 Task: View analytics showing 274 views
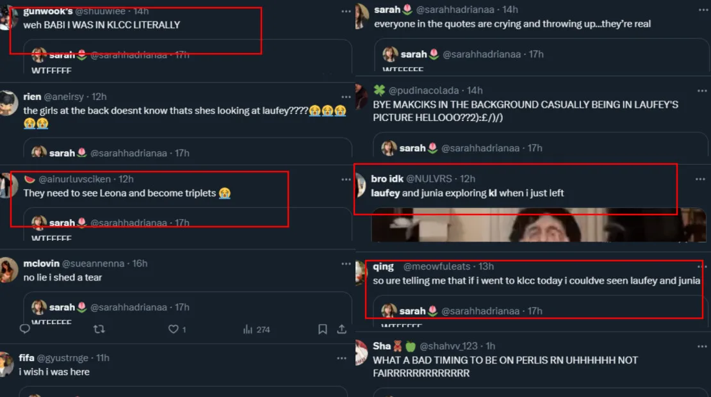(256, 329)
